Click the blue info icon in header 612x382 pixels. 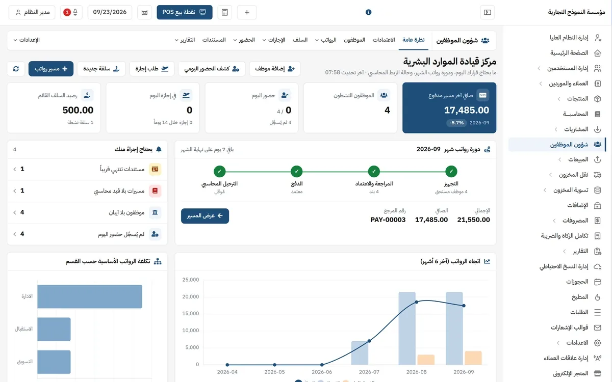[369, 12]
